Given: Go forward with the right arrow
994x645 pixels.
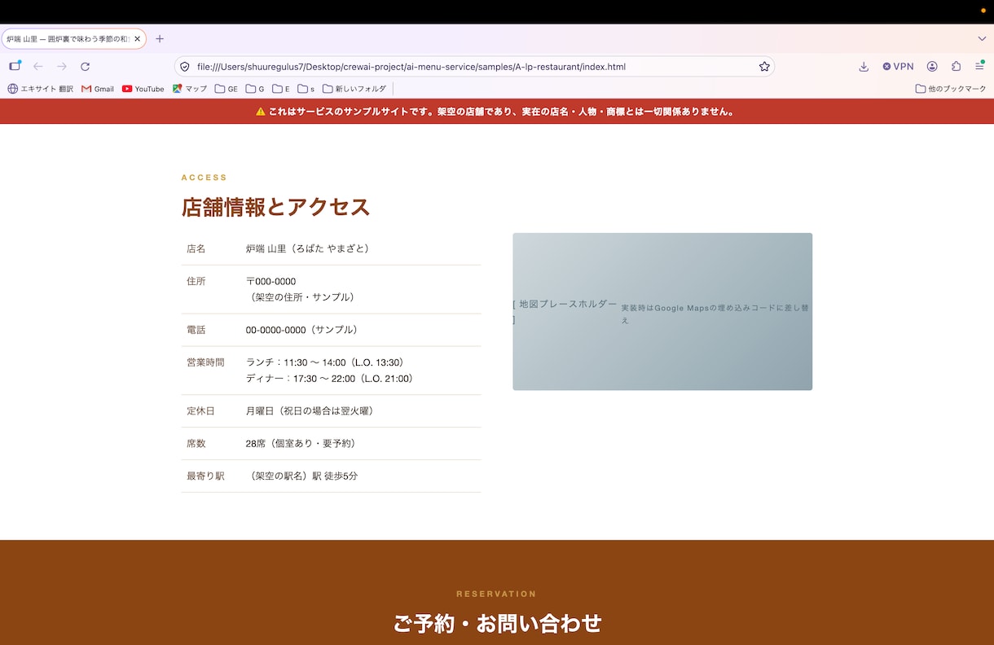Looking at the screenshot, I should click(61, 66).
